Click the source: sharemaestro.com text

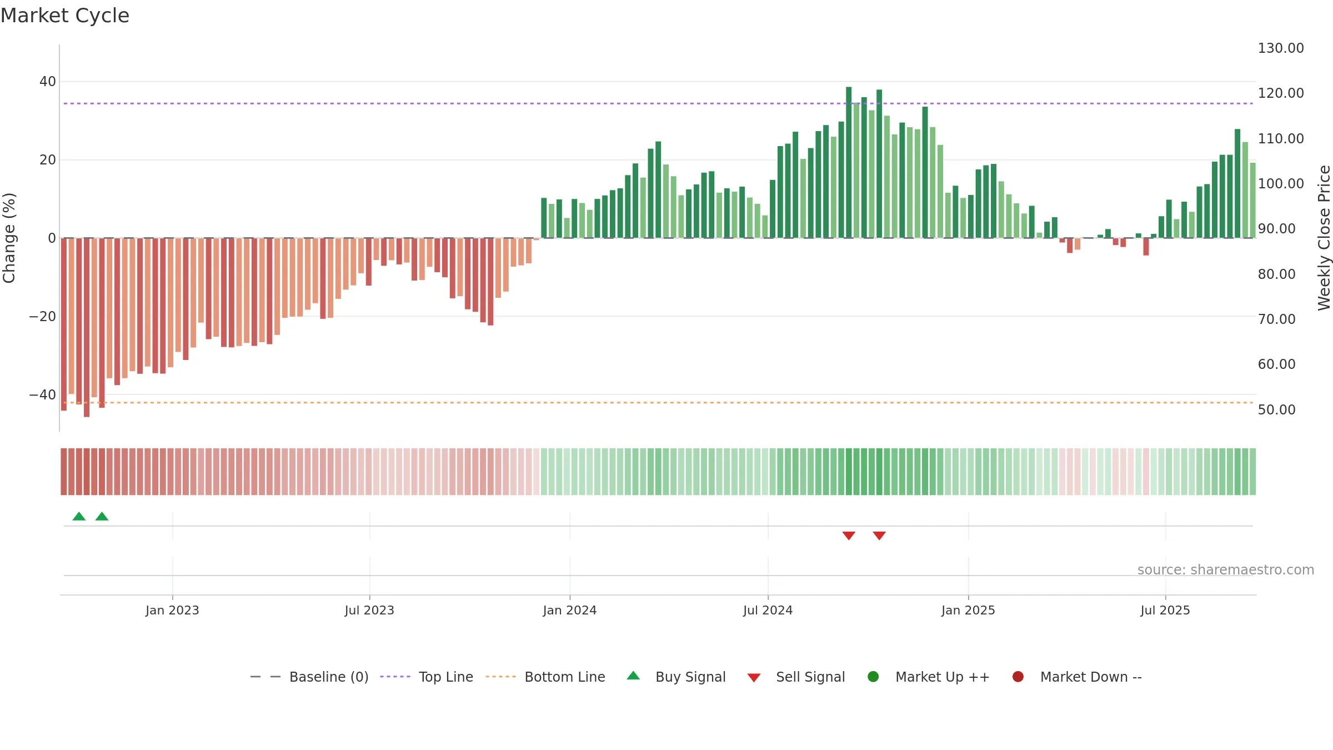click(1226, 570)
